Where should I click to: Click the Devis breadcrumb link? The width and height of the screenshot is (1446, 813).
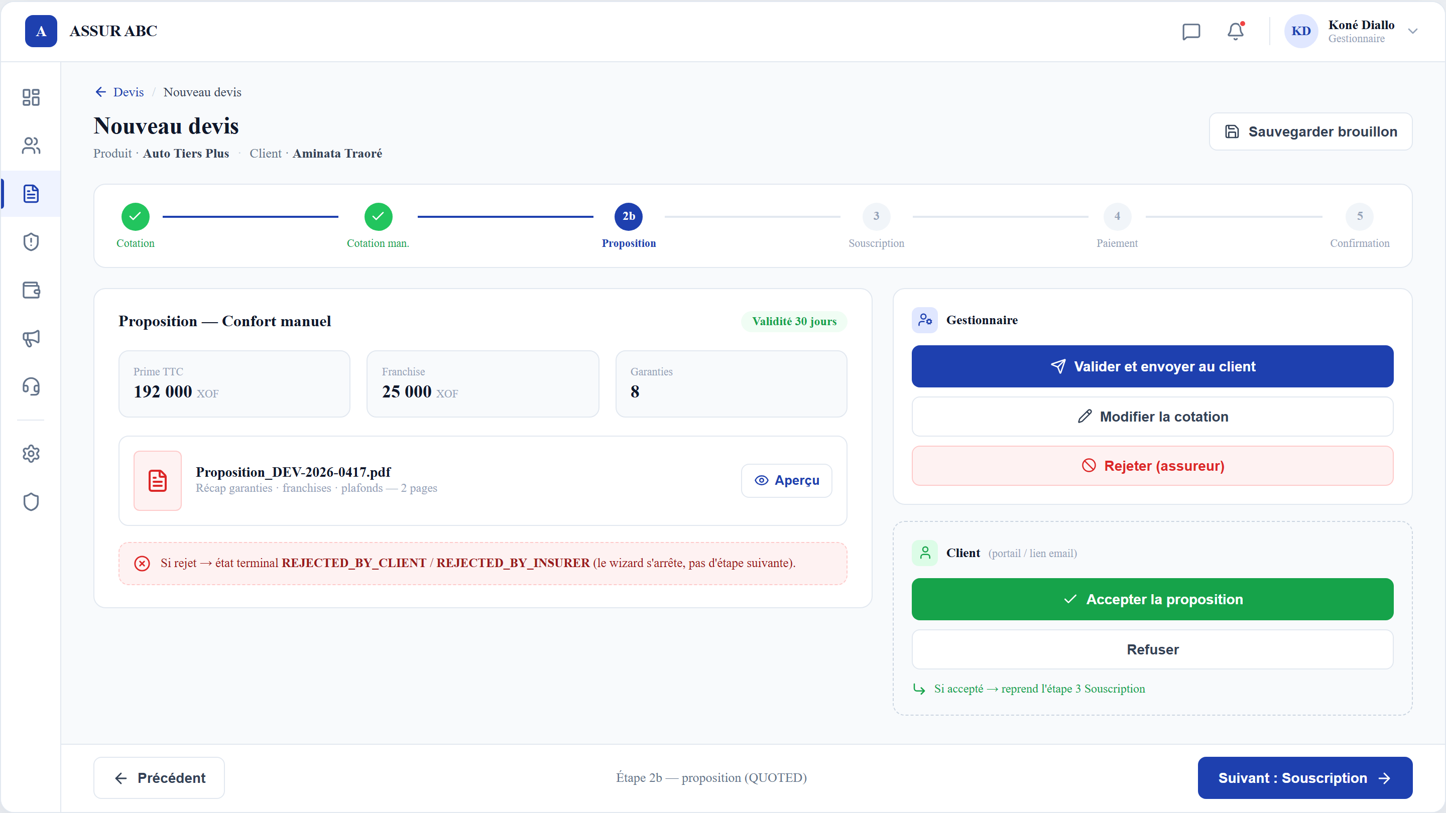click(x=128, y=92)
